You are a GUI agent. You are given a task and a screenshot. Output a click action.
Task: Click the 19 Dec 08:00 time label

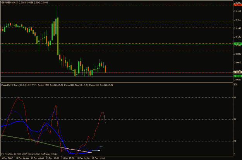point(37,158)
